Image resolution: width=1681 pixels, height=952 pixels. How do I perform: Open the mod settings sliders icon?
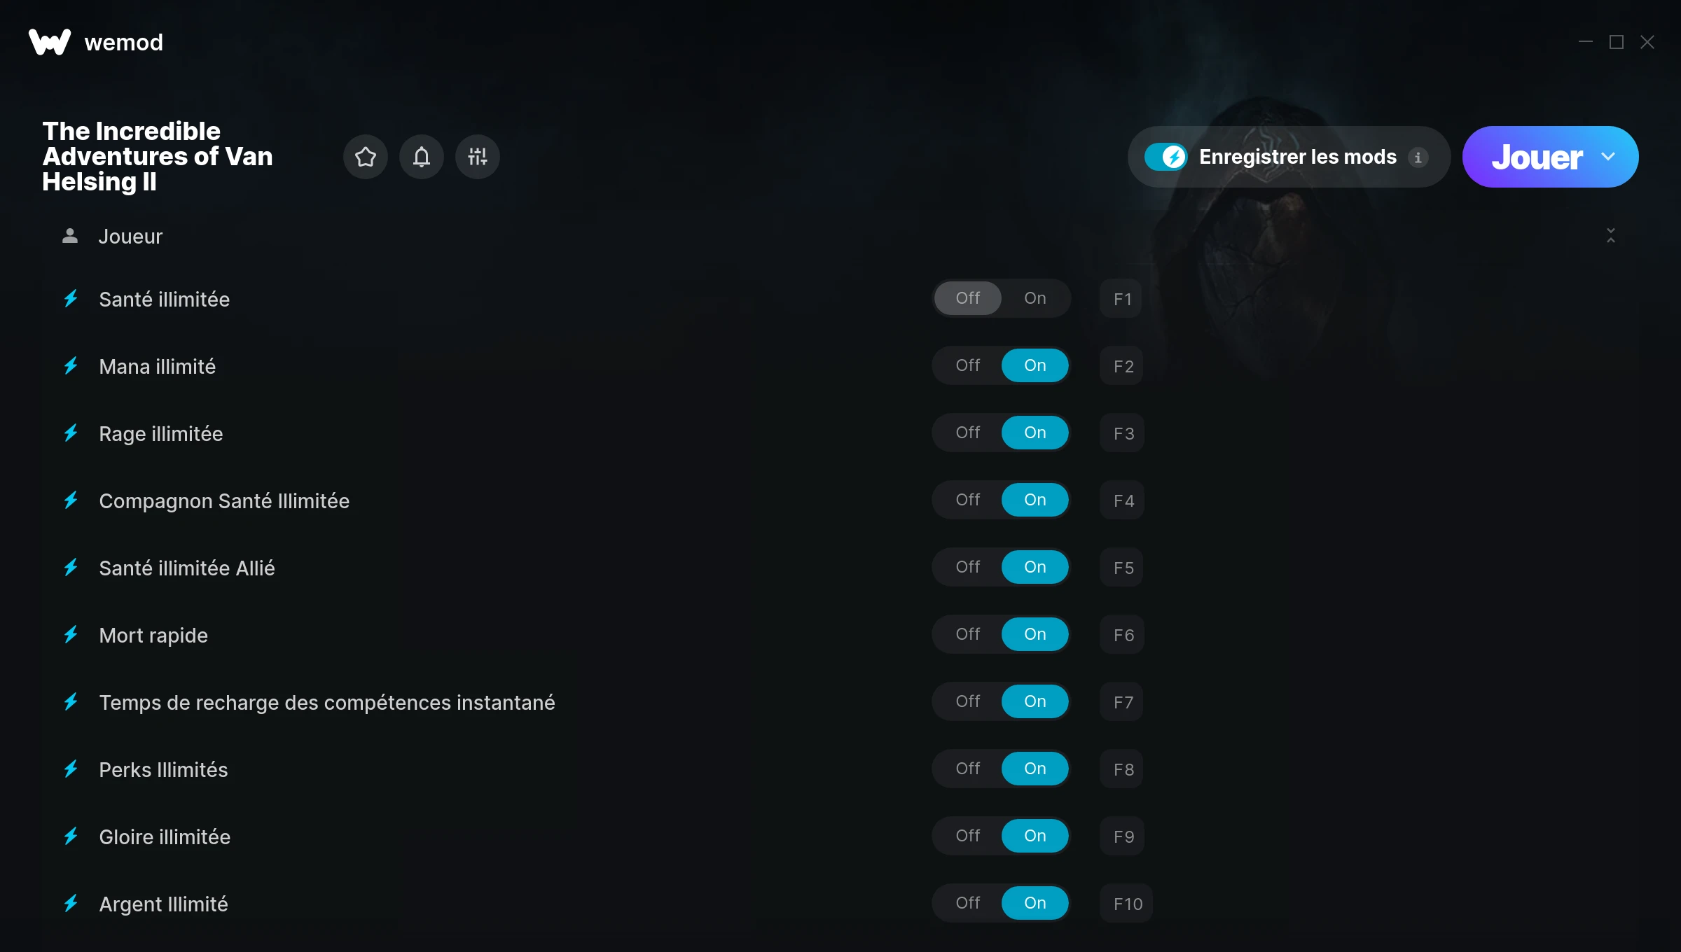pos(477,157)
